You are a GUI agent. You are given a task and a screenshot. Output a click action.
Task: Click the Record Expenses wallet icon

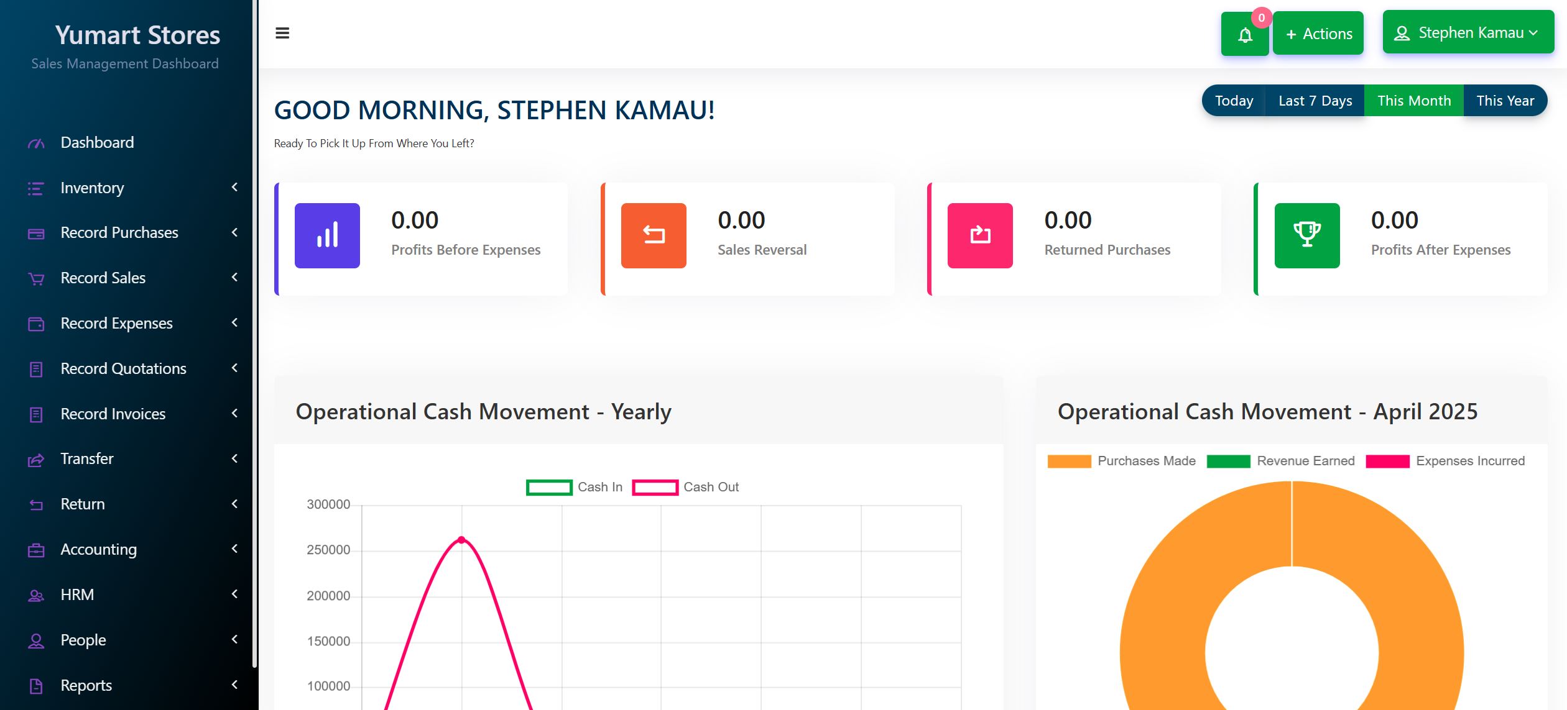click(x=36, y=324)
